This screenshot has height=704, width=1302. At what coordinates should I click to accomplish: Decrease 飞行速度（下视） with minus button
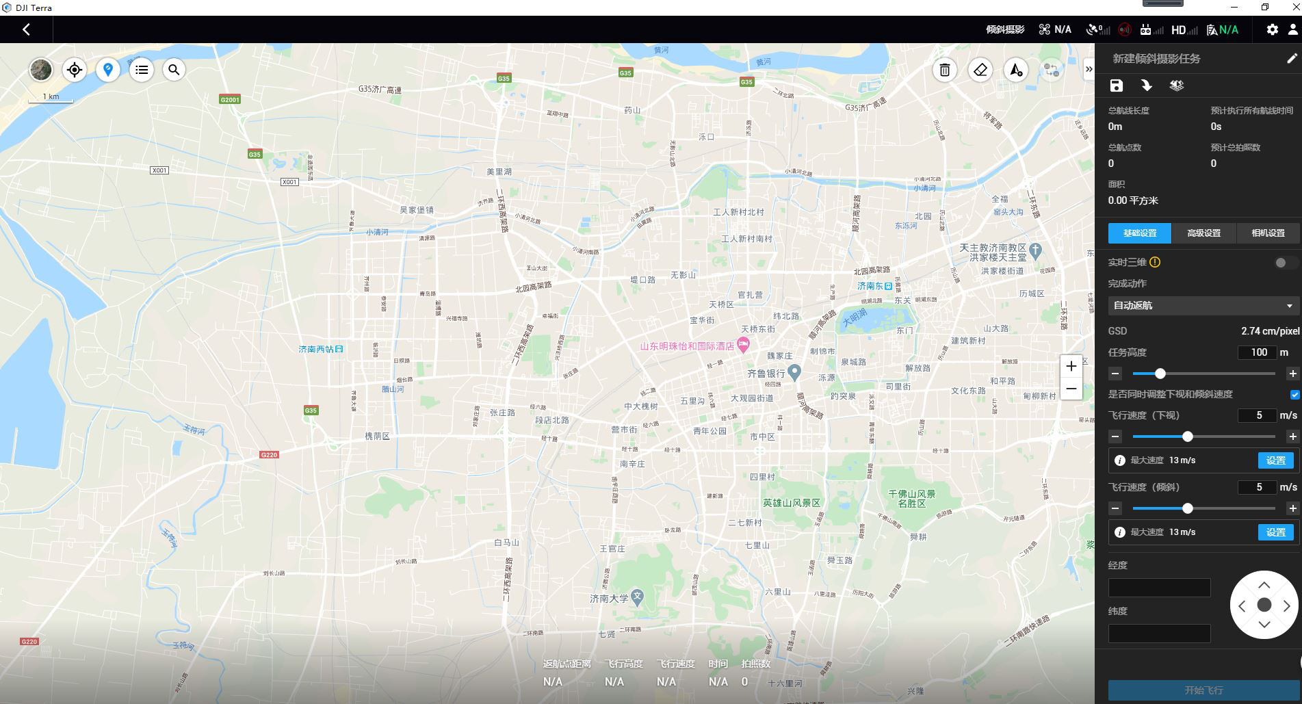click(1115, 436)
